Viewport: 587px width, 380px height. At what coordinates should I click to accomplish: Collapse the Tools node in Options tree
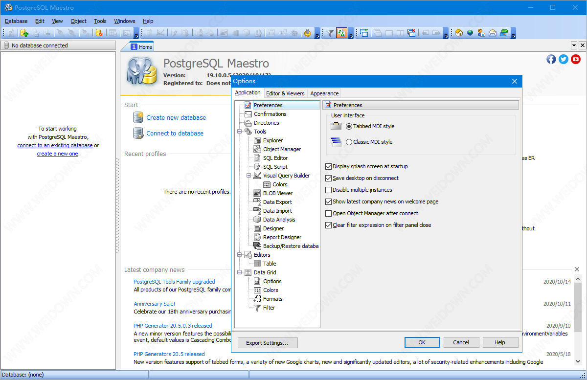[x=240, y=132]
